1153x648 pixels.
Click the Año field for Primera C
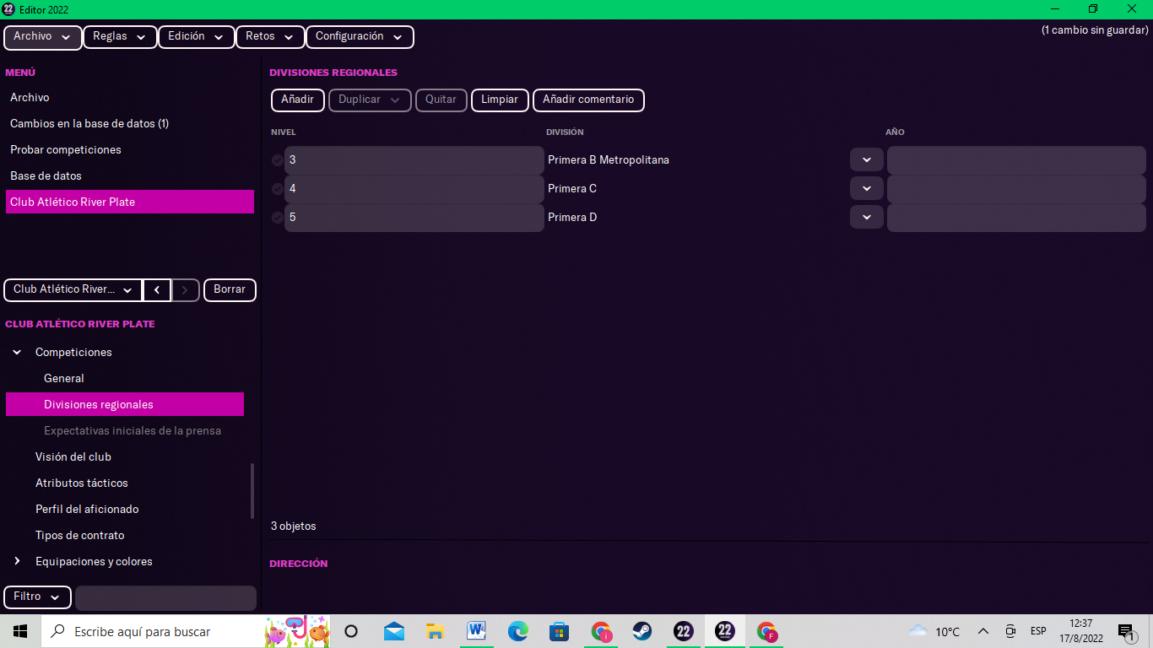pyautogui.click(x=1016, y=189)
